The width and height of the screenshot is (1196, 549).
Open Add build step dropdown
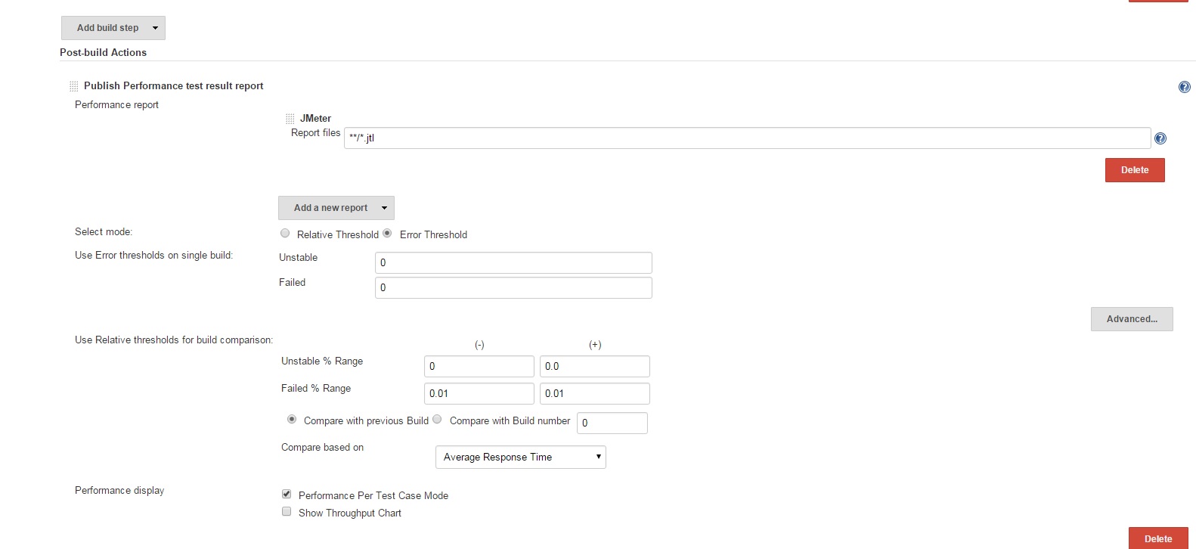click(x=113, y=28)
